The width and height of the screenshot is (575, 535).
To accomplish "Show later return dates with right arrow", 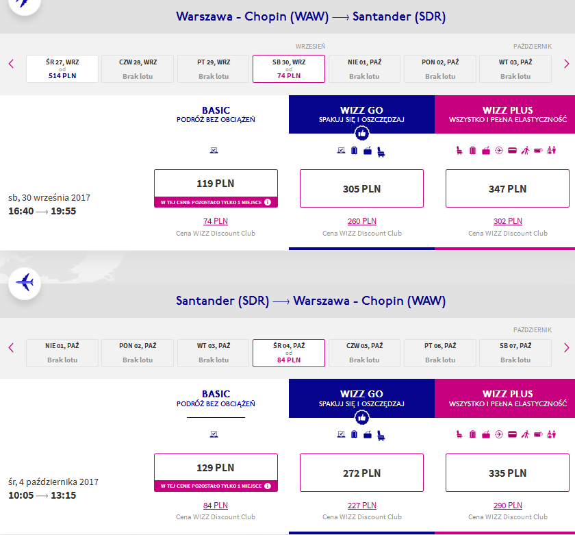I will pyautogui.click(x=566, y=347).
